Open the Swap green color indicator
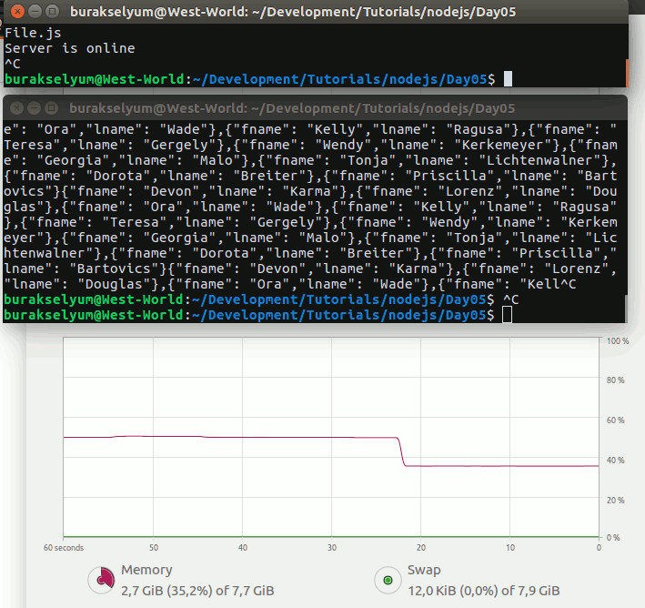 point(388,579)
